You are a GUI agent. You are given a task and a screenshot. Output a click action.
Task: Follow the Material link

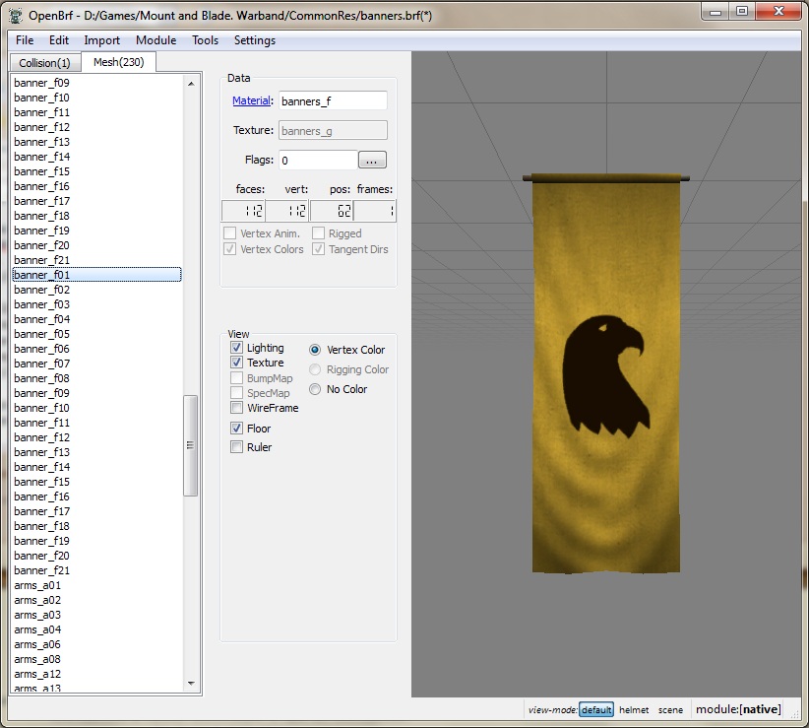(x=251, y=100)
